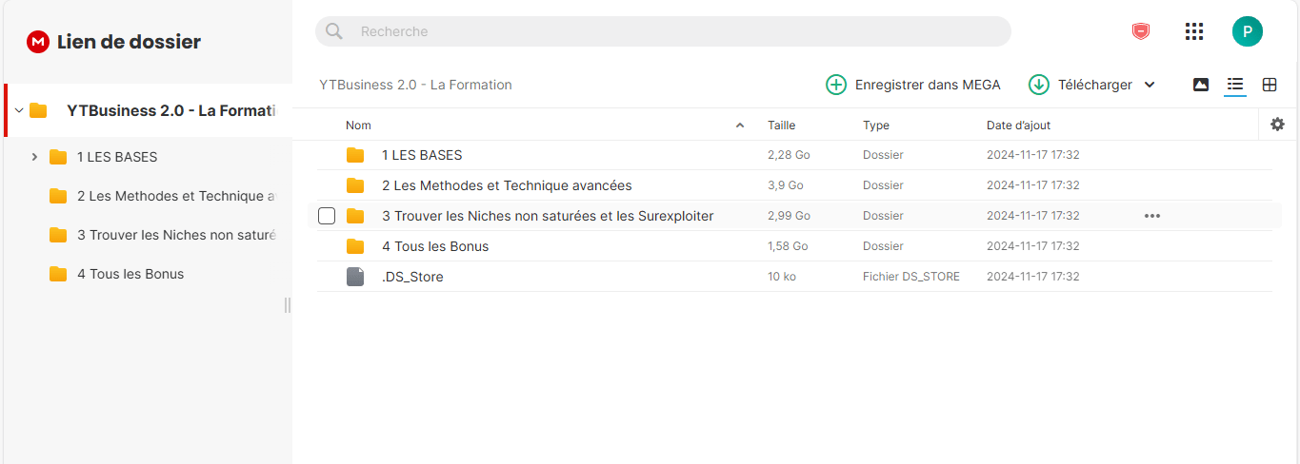This screenshot has width=1300, height=464.
Task: Click the green download arrow icon
Action: [1039, 85]
